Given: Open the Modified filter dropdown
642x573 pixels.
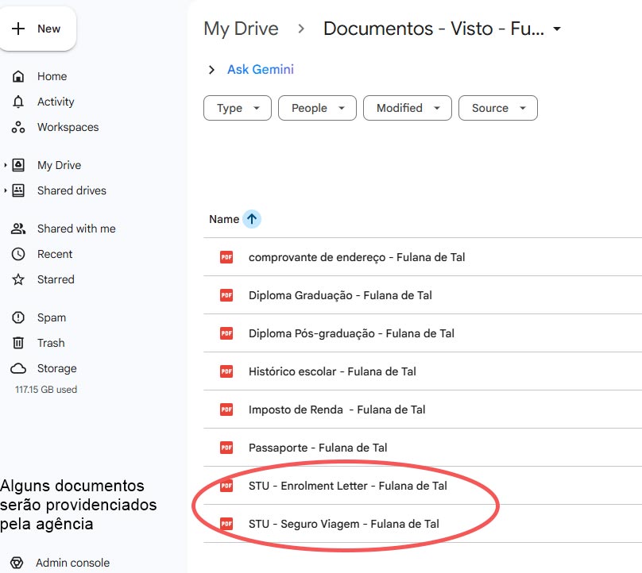Looking at the screenshot, I should (408, 108).
